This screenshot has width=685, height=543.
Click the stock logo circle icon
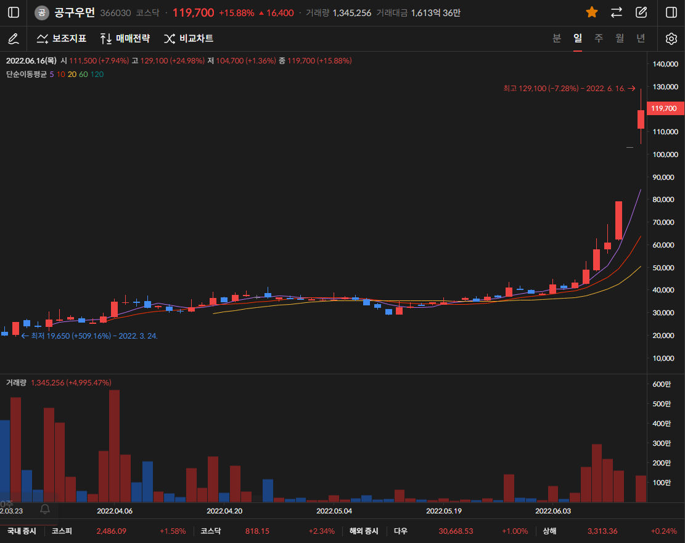[41, 13]
